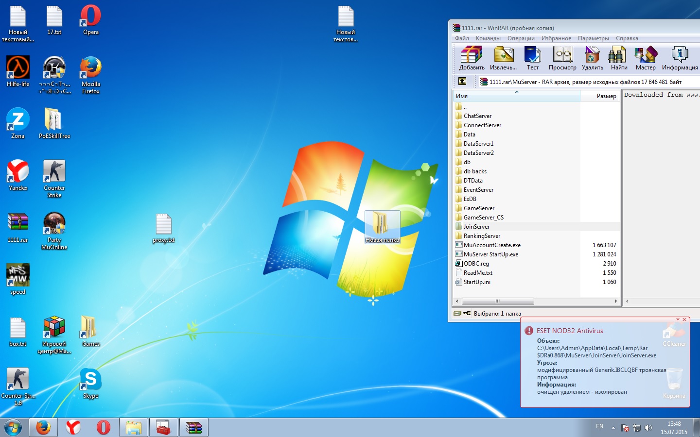Expand ESET notification options arrow

coord(678,319)
